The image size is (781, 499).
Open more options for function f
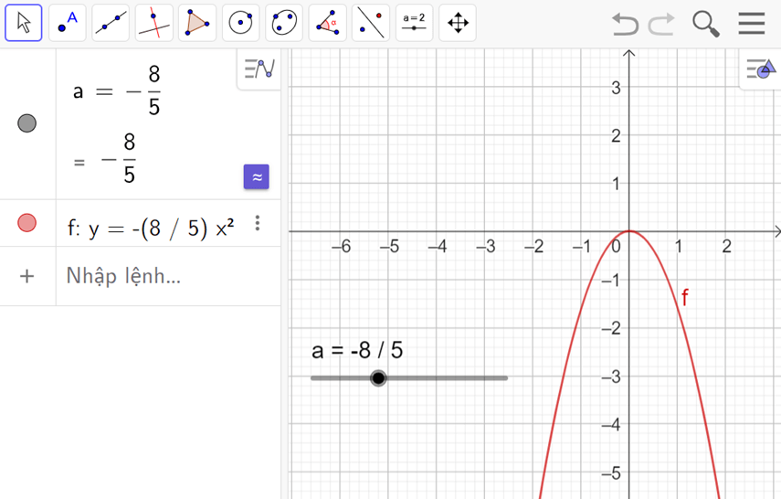(259, 223)
